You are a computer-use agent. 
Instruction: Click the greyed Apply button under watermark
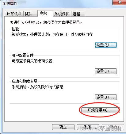click(113, 127)
